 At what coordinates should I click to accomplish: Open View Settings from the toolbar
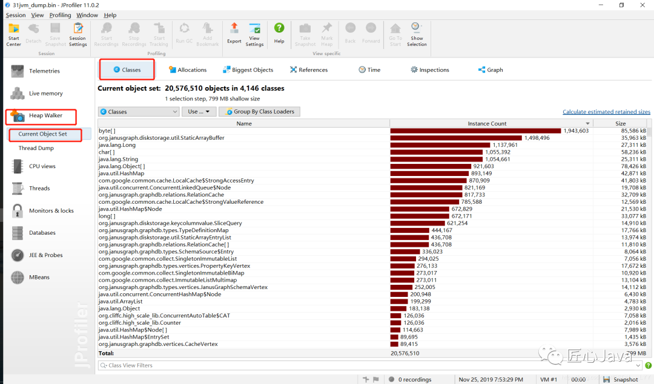tap(254, 34)
